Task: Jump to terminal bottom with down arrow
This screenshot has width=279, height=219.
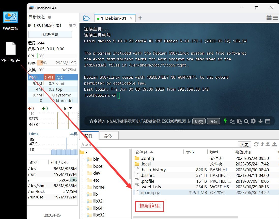Action: (x=260, y=121)
